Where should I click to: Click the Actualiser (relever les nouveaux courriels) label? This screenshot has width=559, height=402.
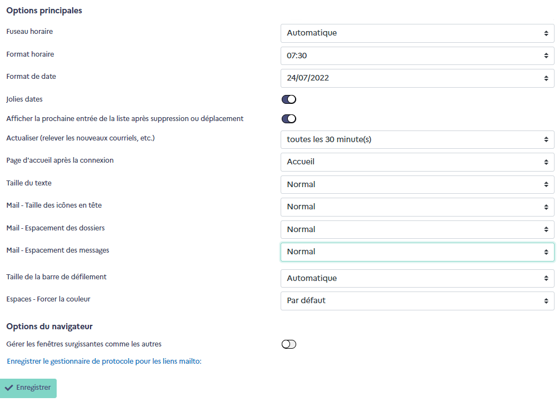click(81, 138)
